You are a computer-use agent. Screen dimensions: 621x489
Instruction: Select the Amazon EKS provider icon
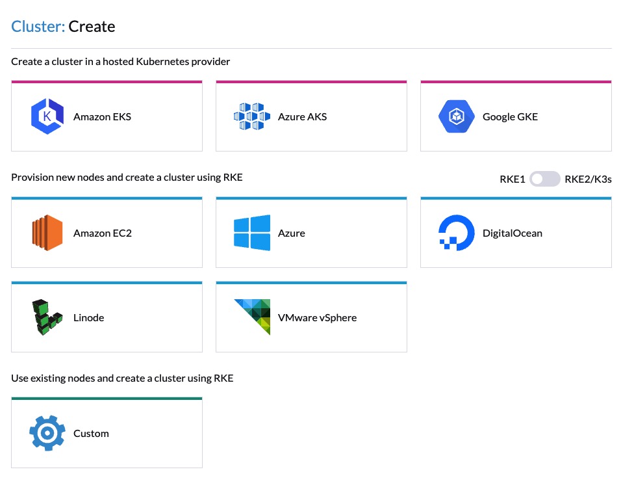(x=47, y=116)
